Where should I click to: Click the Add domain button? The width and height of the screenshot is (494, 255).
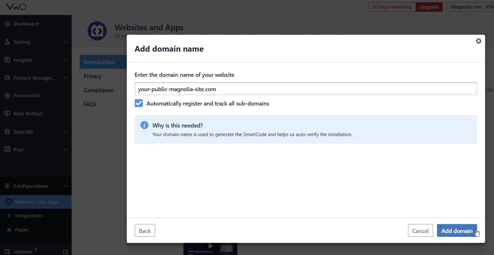pos(457,231)
